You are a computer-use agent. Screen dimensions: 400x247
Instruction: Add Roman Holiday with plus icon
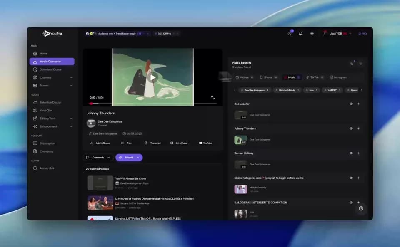click(x=358, y=153)
